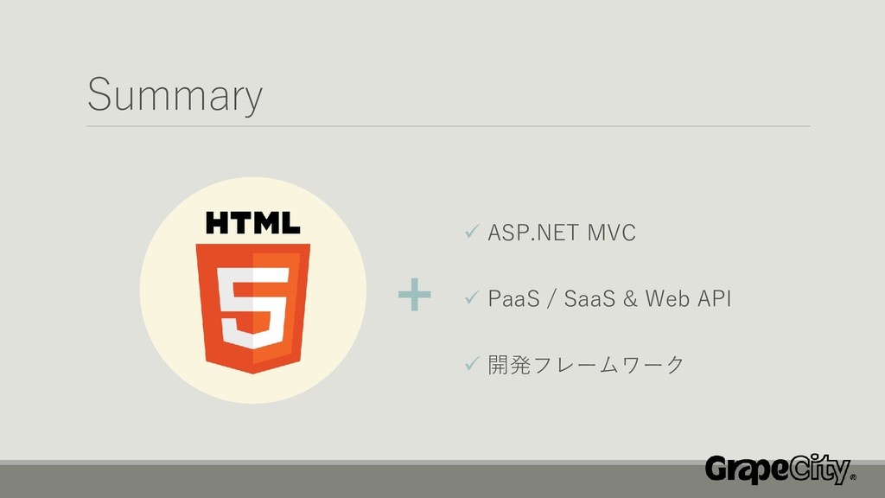
Task: Select the cream circle behind the HTML5 logo
Action: point(253,290)
